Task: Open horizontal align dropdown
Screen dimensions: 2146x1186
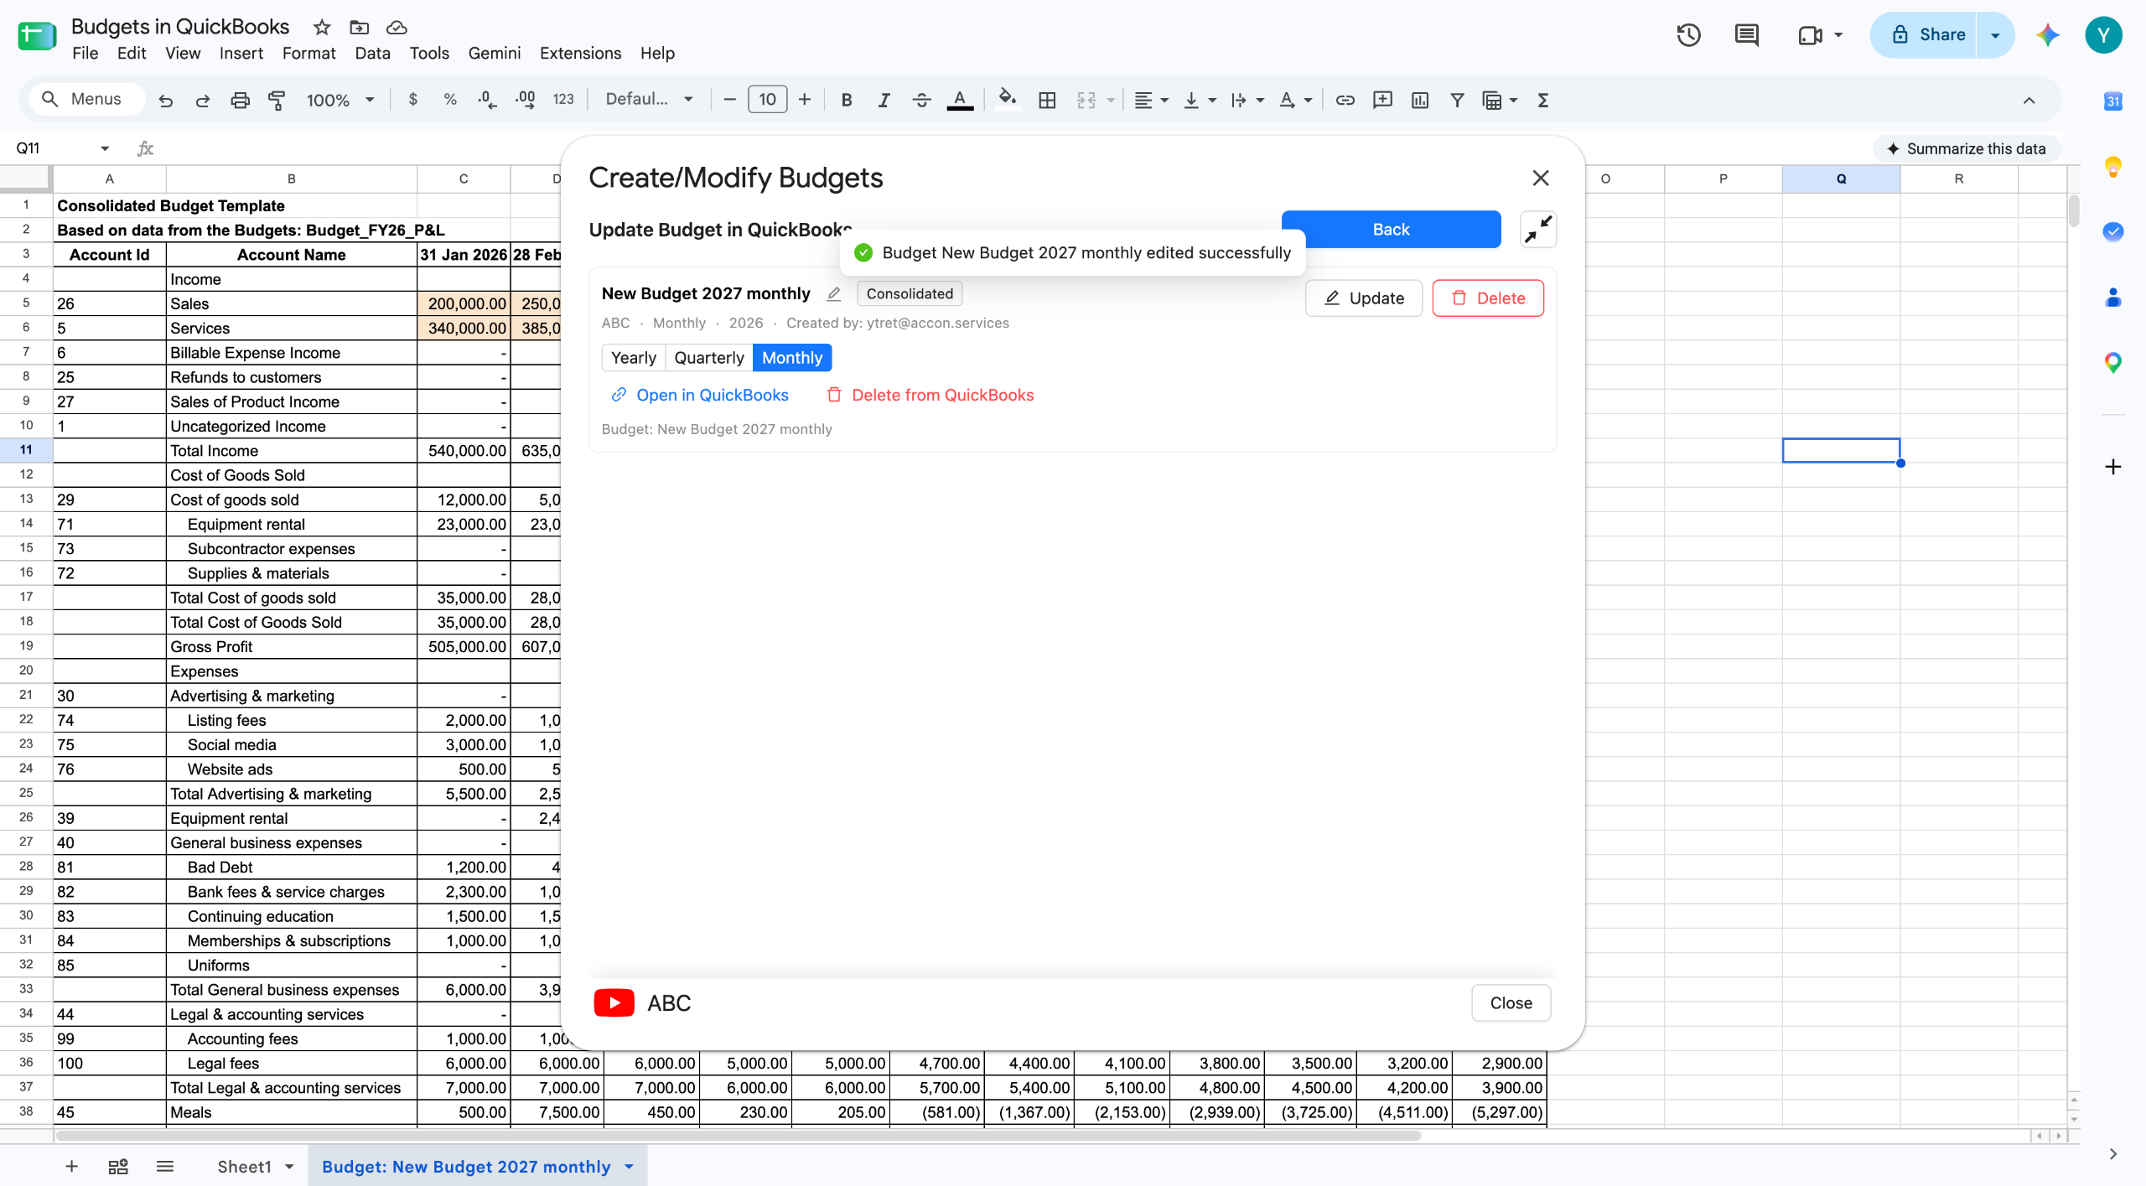Action: click(x=1150, y=100)
